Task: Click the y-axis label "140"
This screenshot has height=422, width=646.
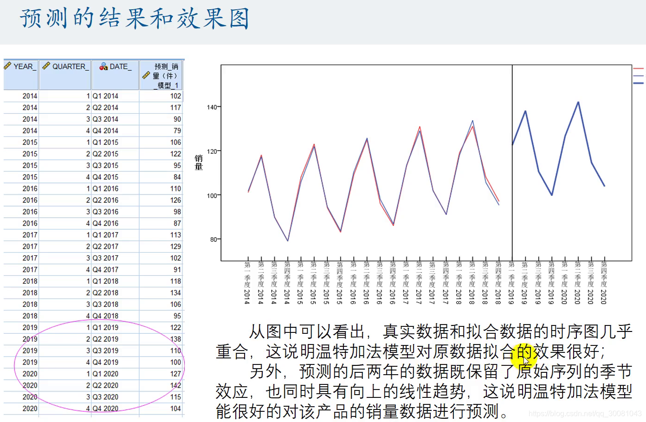Action: tap(212, 107)
